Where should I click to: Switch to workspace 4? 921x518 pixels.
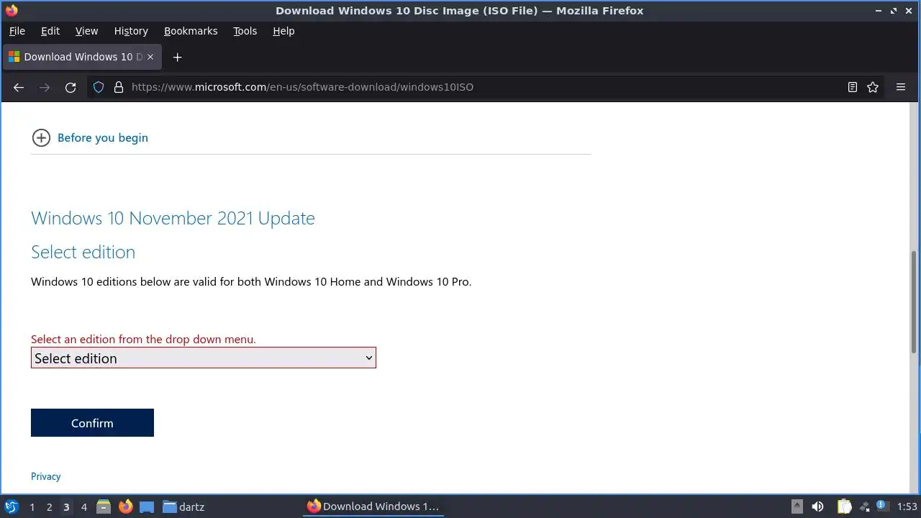pos(83,507)
